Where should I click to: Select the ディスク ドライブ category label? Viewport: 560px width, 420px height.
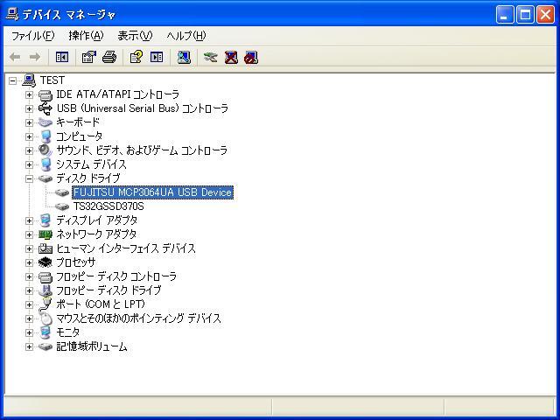pyautogui.click(x=87, y=178)
